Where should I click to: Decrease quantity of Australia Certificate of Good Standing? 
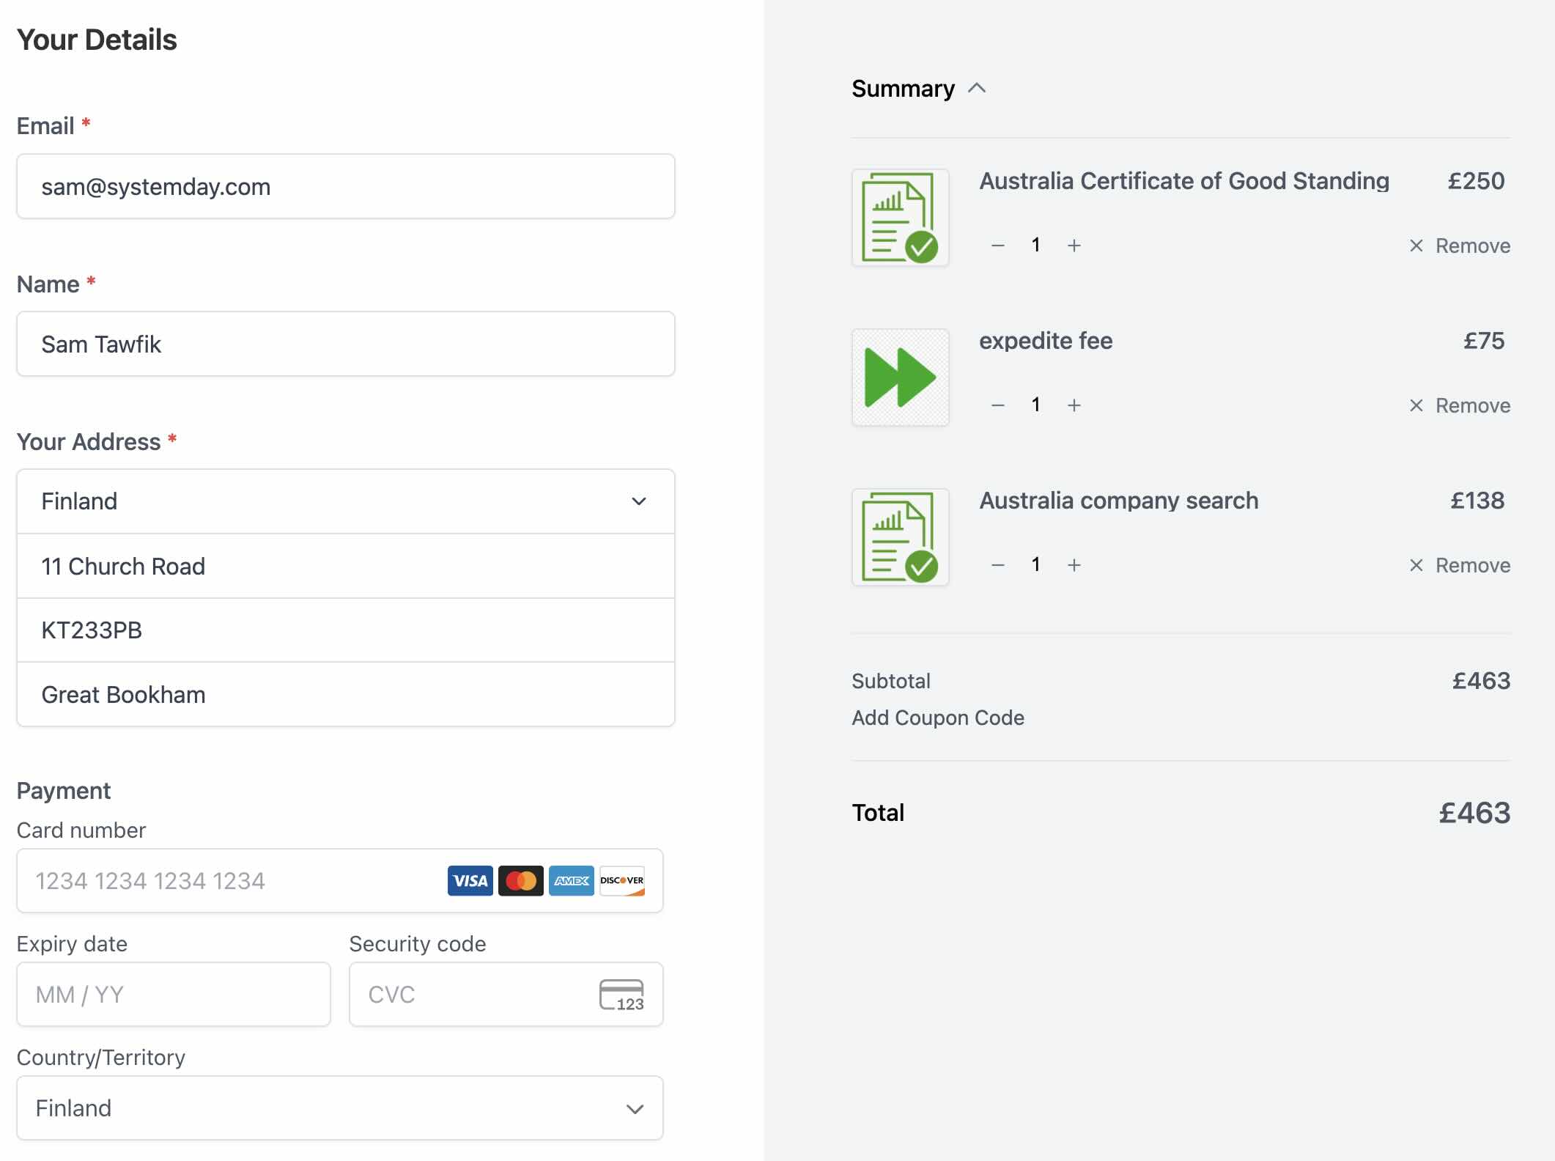997,246
